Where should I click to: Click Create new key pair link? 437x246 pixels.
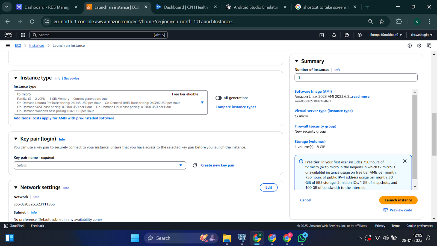pos(218,165)
